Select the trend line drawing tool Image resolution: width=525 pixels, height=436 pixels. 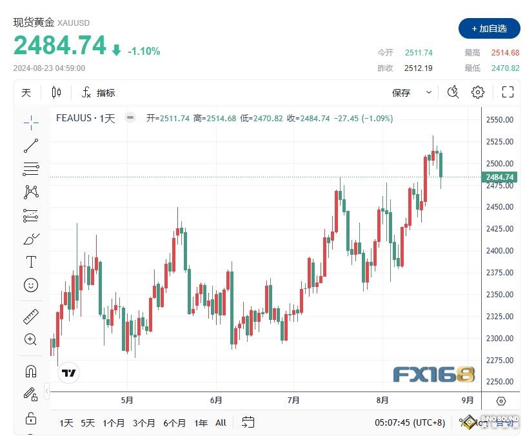click(x=31, y=146)
